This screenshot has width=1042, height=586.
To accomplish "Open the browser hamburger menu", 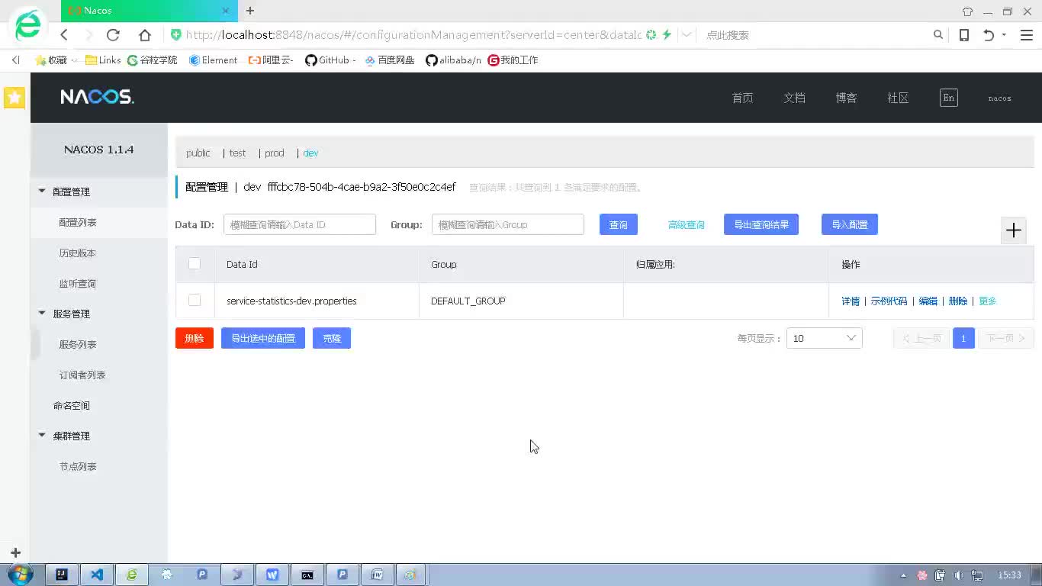I will 1026,35.
